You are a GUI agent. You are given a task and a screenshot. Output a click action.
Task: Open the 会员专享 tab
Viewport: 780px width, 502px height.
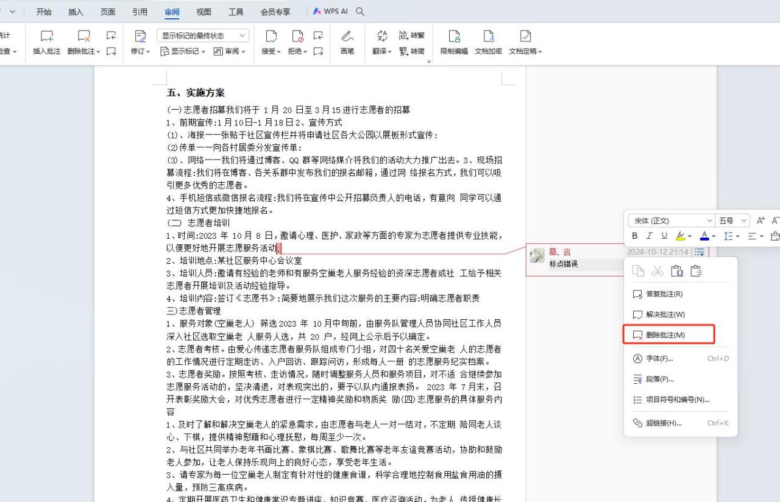click(275, 12)
